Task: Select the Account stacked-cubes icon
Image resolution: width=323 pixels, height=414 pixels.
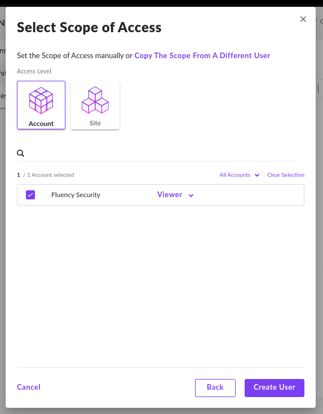Action: pyautogui.click(x=41, y=101)
